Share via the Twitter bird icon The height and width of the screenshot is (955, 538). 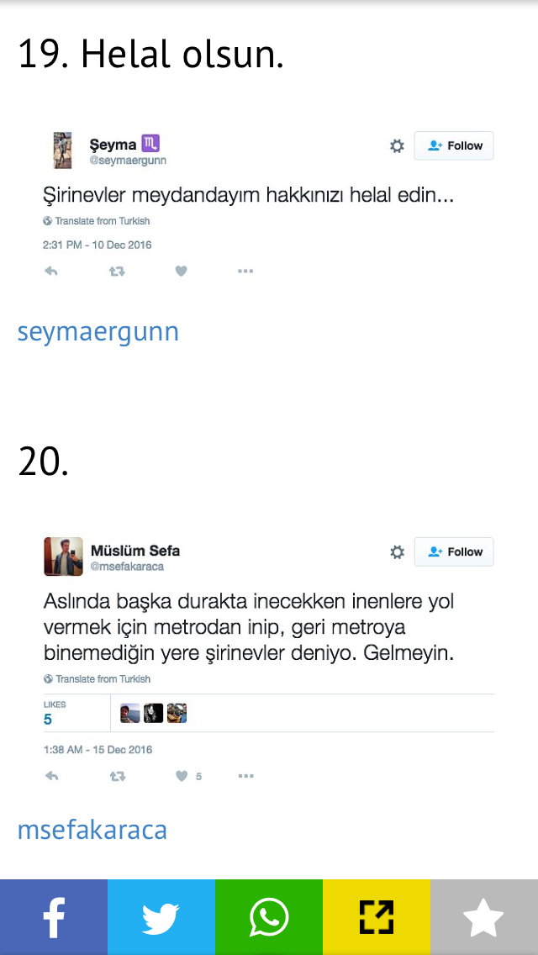pyautogui.click(x=161, y=917)
